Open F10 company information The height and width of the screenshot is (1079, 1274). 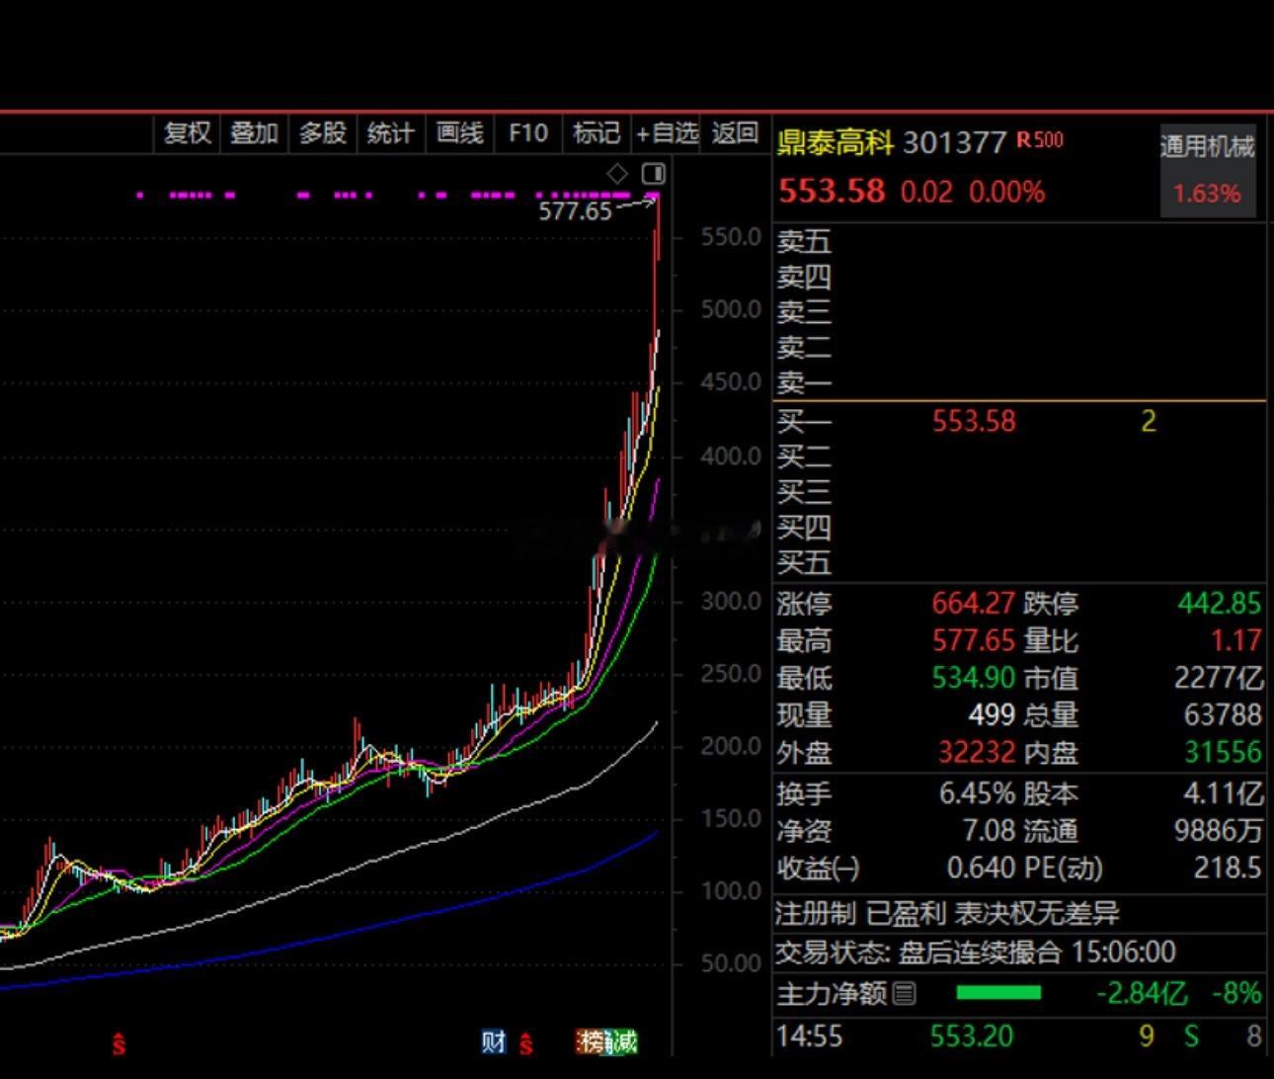click(527, 132)
